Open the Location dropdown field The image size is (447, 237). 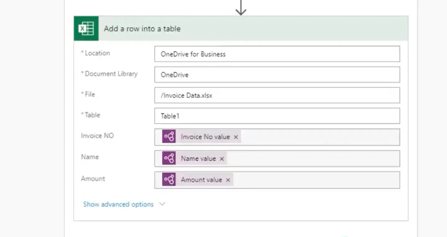[x=277, y=54]
